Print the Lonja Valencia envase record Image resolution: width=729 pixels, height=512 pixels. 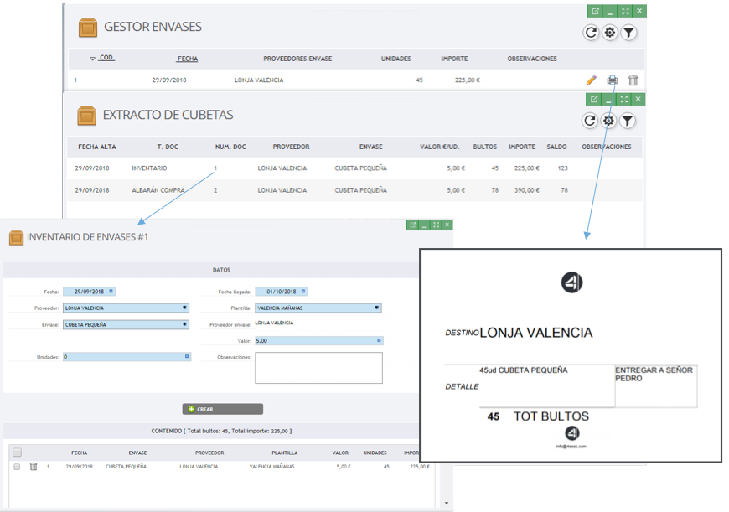[613, 80]
